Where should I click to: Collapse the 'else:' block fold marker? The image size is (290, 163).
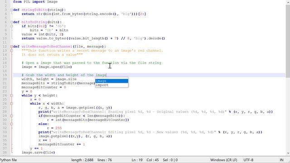pyautogui.click(x=12, y=124)
